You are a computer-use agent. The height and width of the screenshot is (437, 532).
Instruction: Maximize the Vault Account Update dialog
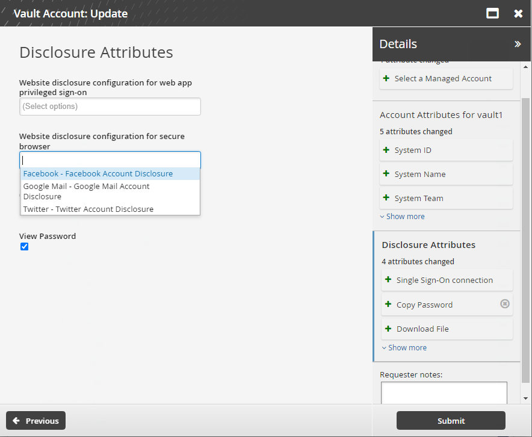492,13
